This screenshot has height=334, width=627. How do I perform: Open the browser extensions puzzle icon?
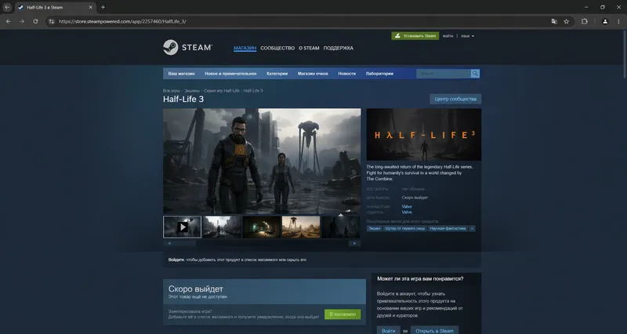(x=584, y=21)
